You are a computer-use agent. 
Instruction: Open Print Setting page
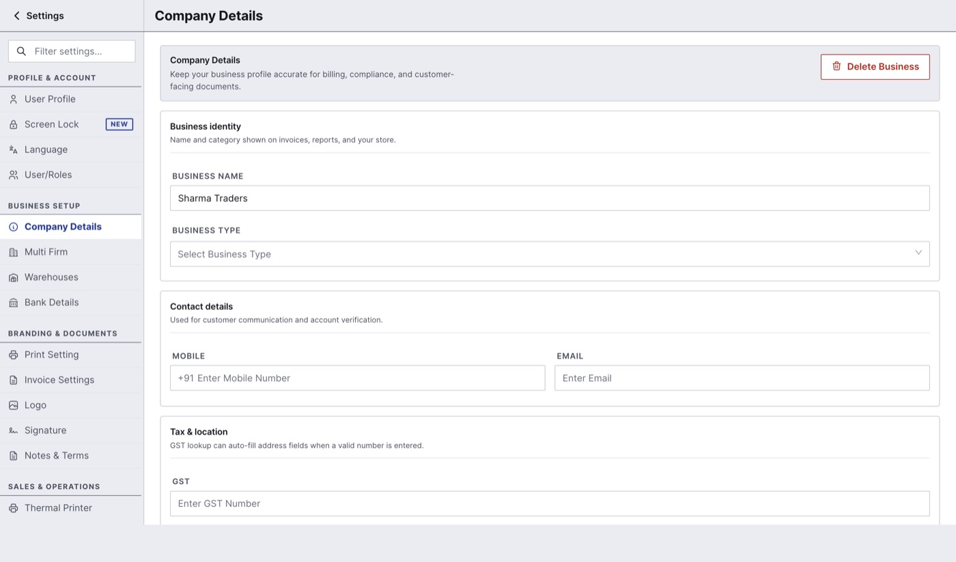[71, 355]
